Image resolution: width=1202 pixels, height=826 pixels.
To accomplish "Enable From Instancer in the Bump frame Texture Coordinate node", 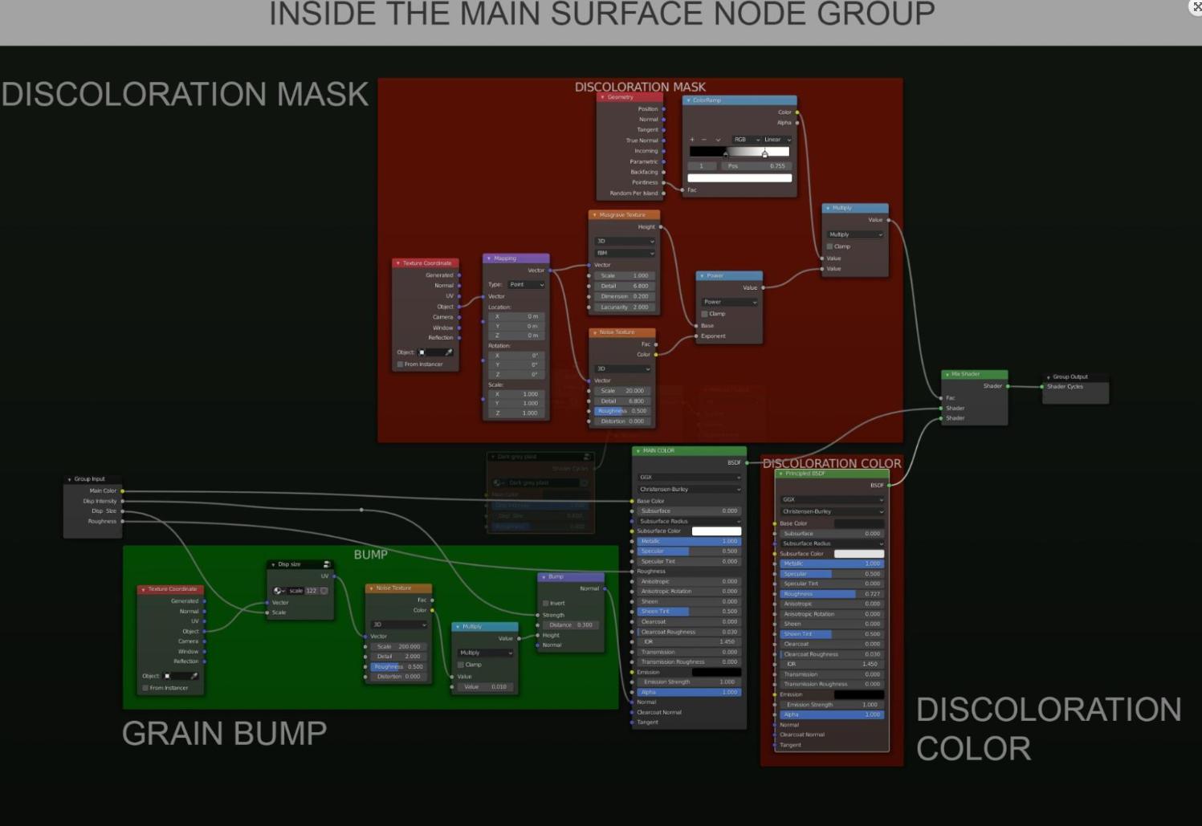I will point(145,688).
